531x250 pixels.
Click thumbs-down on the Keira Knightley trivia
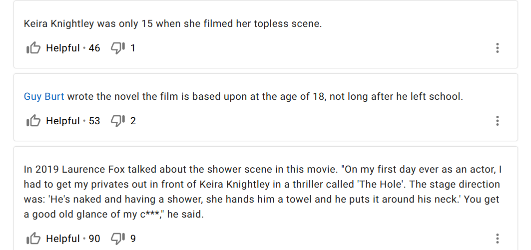[117, 48]
